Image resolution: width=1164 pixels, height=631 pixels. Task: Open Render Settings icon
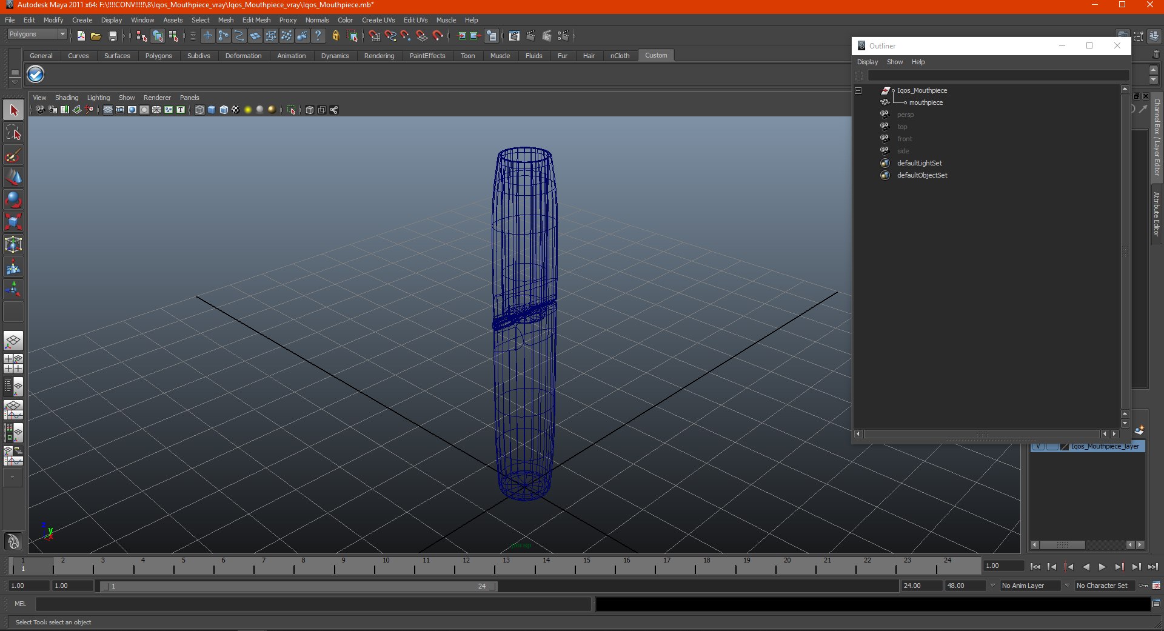tap(563, 36)
